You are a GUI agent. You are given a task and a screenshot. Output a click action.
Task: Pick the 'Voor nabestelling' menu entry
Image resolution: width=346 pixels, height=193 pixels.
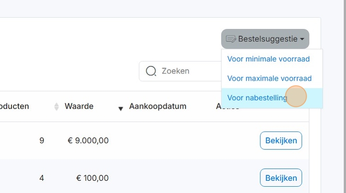[257, 98]
